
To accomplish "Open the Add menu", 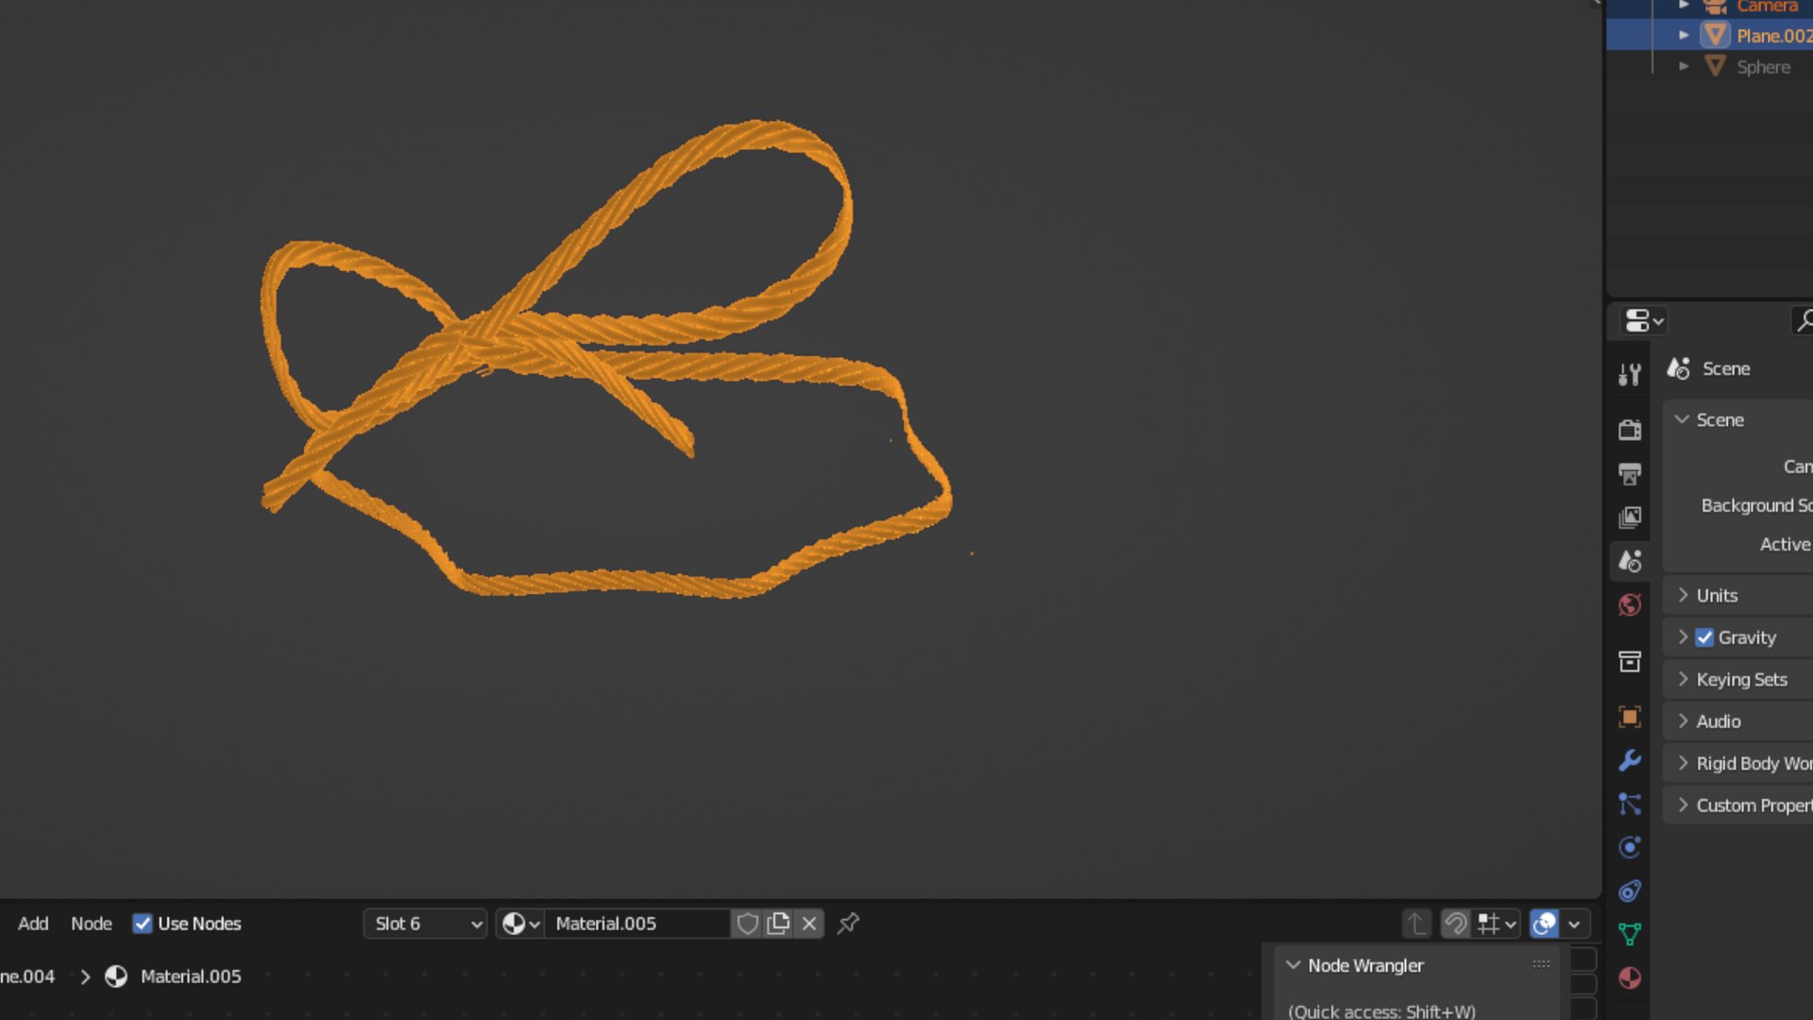I will pyautogui.click(x=33, y=924).
